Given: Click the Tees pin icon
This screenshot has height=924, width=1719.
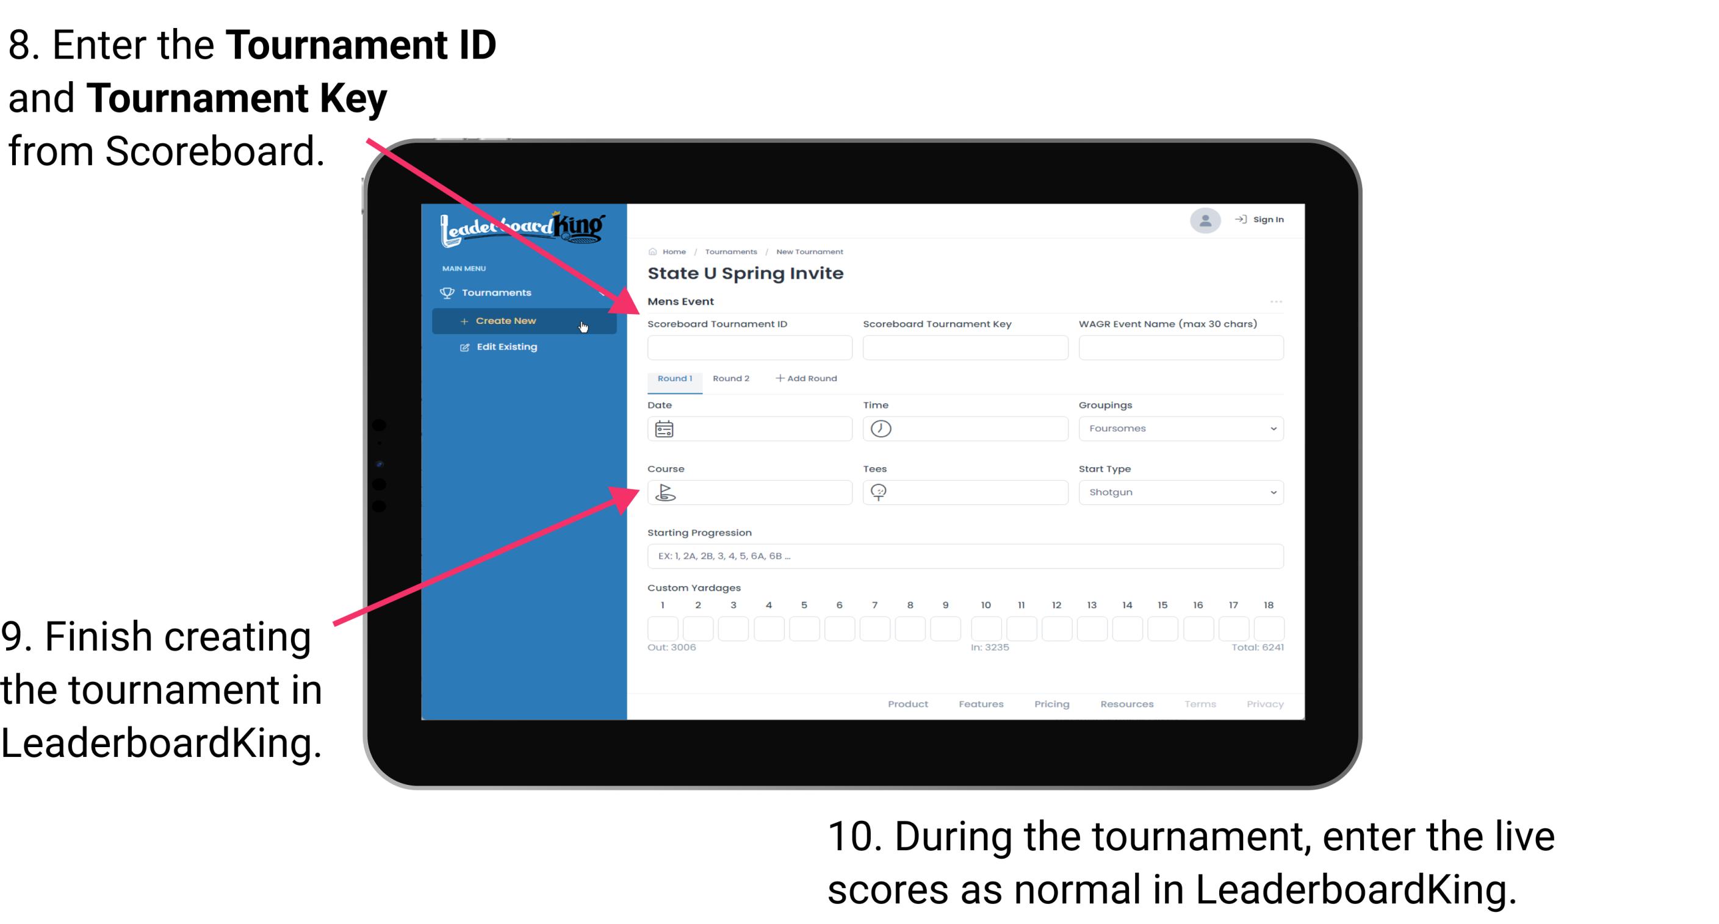Looking at the screenshot, I should (x=882, y=492).
